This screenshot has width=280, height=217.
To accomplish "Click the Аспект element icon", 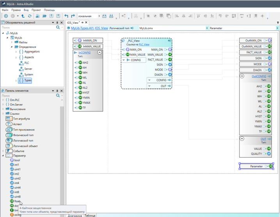I will [x=9, y=124].
